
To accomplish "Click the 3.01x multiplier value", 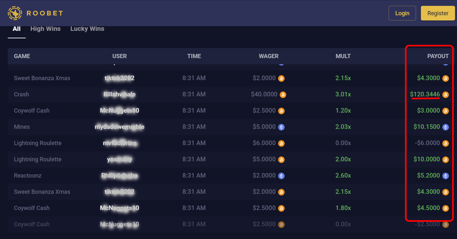I will click(x=343, y=94).
